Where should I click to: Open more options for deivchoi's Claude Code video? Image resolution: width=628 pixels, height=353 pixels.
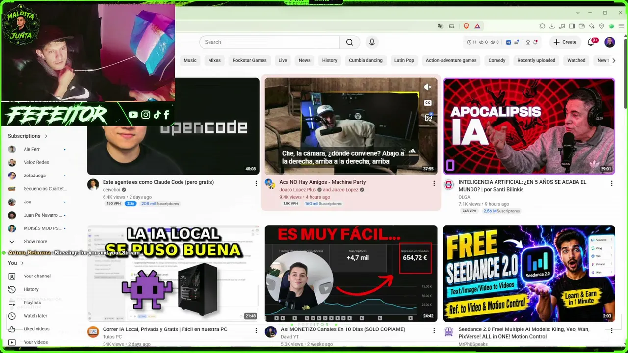(256, 183)
